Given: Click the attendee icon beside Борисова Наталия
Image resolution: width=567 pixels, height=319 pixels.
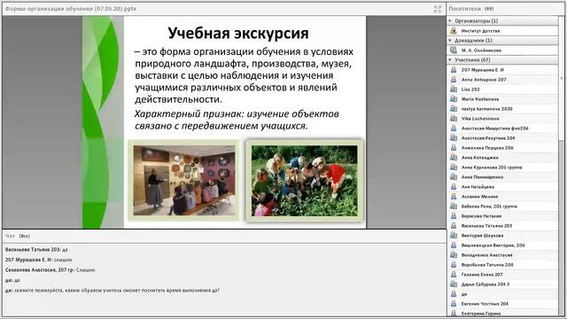Looking at the screenshot, I should (454, 216).
